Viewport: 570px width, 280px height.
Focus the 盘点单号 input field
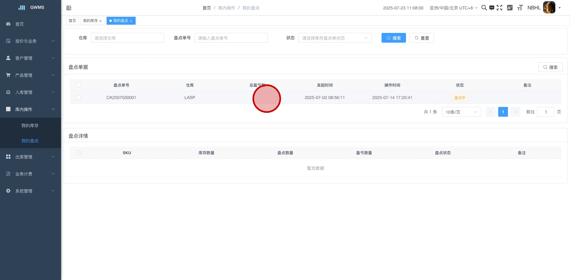231,38
